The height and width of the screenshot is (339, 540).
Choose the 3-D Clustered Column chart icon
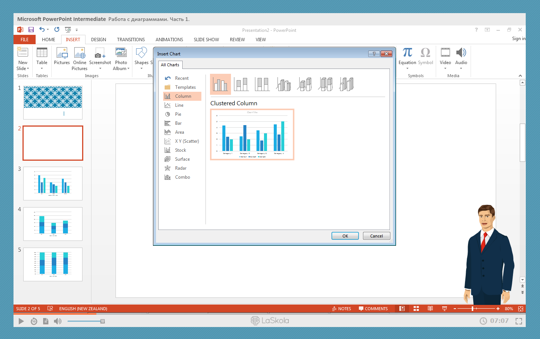(283, 84)
